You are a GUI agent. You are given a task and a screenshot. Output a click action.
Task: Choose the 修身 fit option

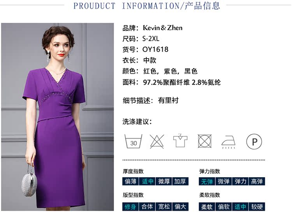pos(130,206)
